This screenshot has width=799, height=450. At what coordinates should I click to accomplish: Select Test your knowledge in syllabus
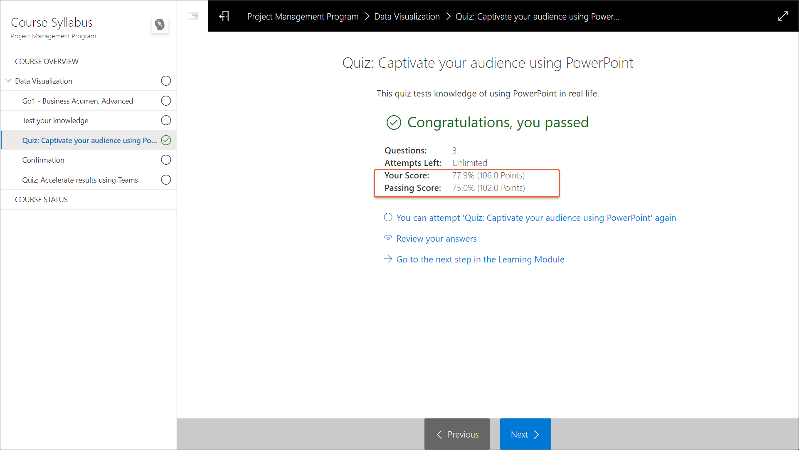click(55, 120)
